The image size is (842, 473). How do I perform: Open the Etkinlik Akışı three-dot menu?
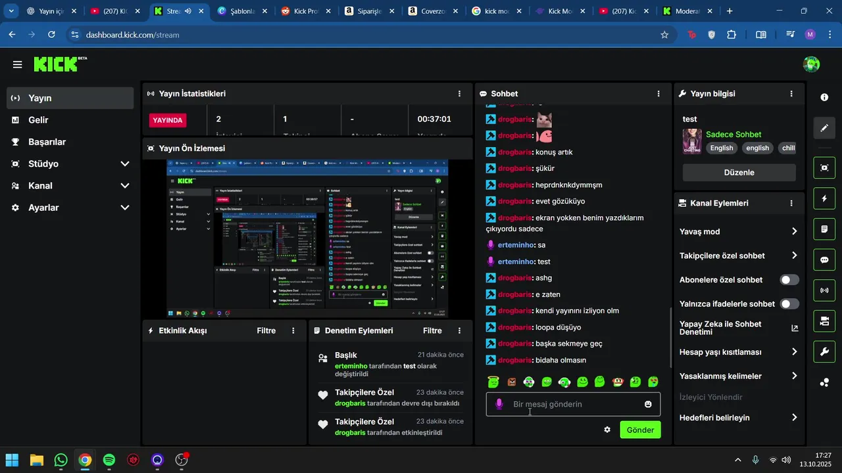click(293, 330)
